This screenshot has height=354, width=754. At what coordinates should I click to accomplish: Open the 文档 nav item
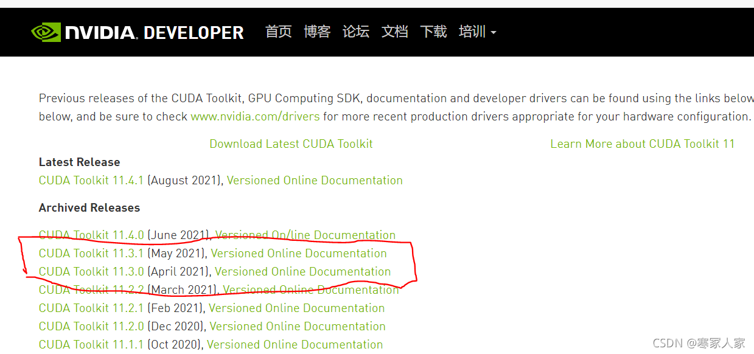pos(394,32)
